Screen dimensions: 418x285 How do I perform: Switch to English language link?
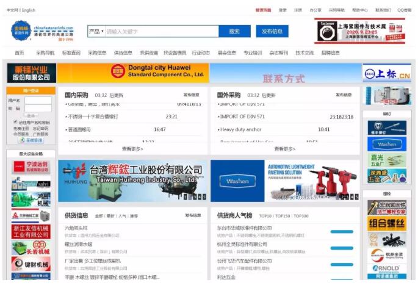(x=29, y=10)
